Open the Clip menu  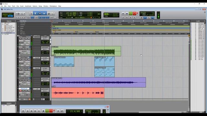(x=17, y=6)
